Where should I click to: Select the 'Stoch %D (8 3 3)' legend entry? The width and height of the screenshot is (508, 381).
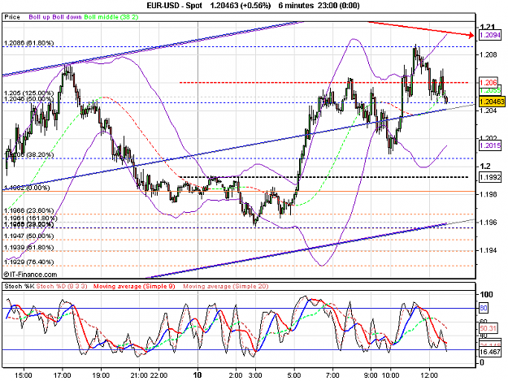point(62,286)
